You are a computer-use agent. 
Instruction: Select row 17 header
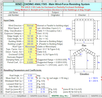click(x=2, y=47)
